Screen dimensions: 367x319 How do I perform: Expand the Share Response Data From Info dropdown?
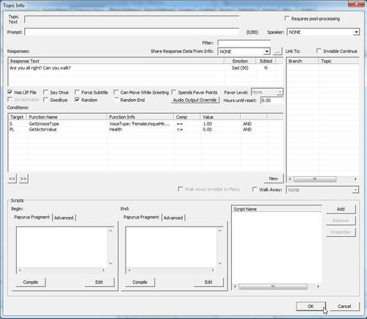(267, 51)
